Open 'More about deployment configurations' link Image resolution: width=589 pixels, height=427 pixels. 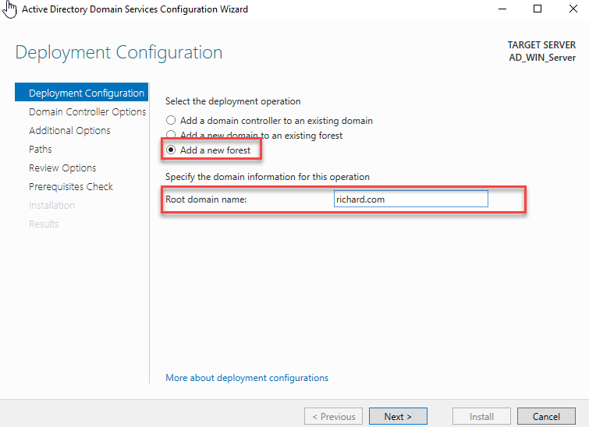[x=247, y=377]
